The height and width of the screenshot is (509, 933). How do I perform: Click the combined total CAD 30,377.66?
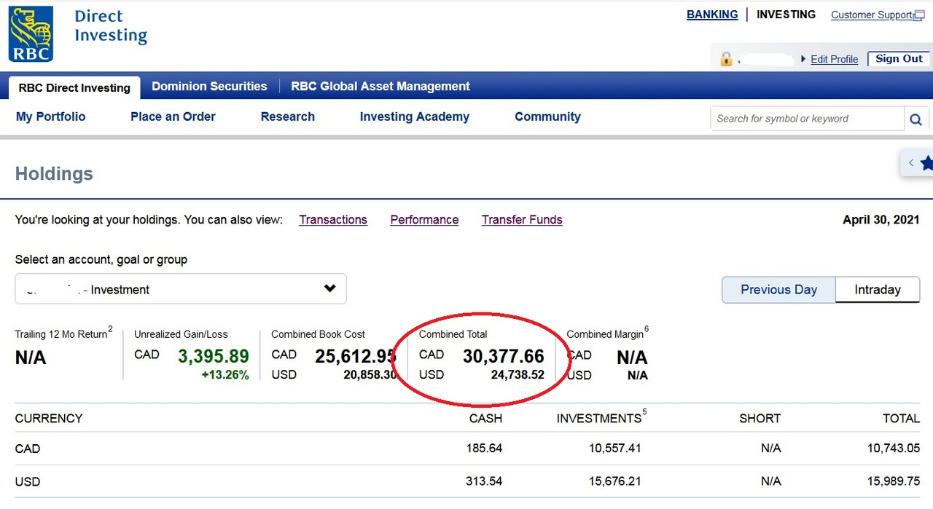504,356
